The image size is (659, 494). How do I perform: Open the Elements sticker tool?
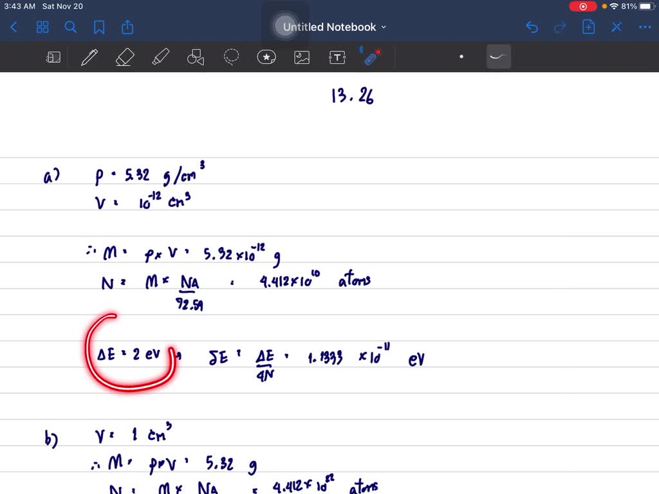[266, 57]
